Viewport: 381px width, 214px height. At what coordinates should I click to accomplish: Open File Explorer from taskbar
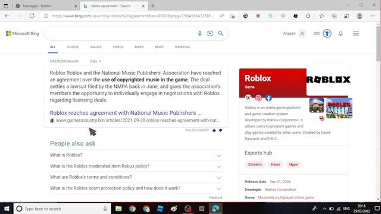tap(118, 209)
